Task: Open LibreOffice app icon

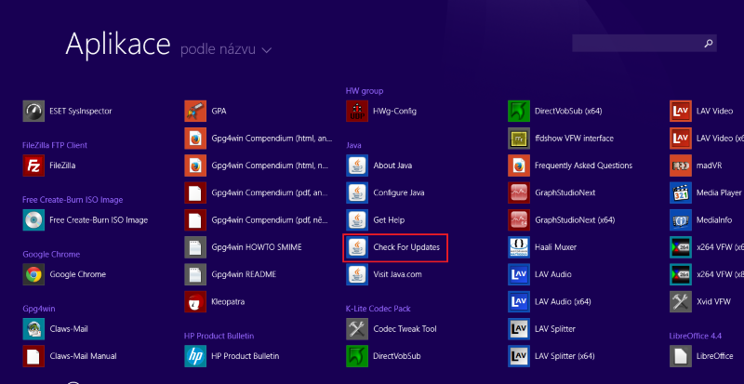Action: pos(681,356)
